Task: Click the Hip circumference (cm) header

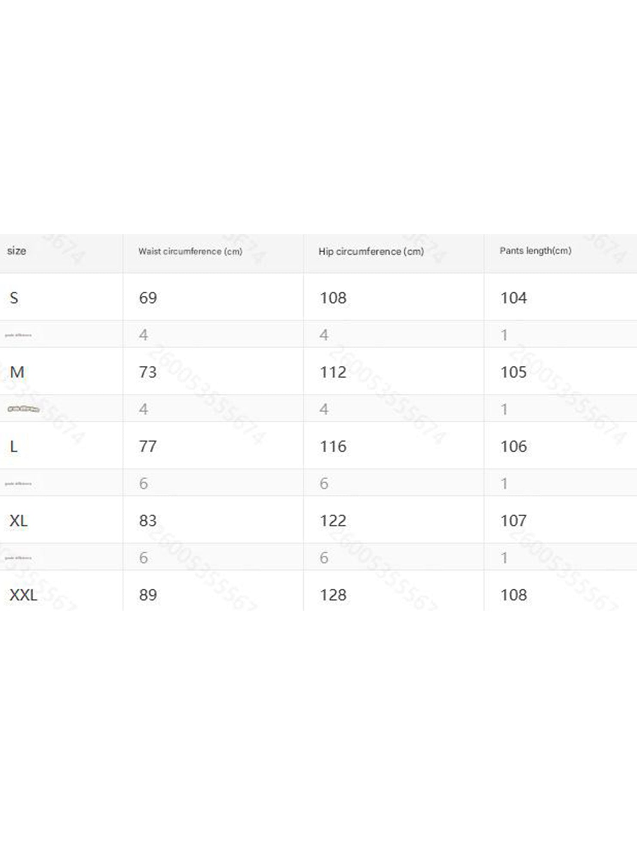Action: (371, 251)
